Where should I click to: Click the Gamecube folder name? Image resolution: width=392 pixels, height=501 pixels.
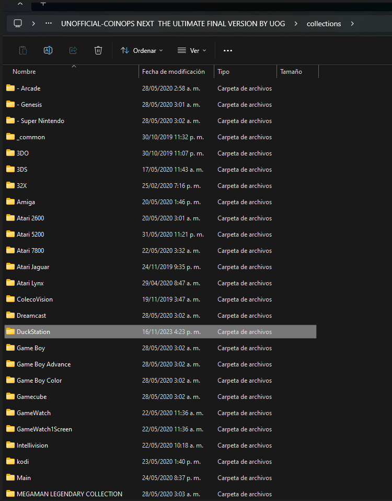[31, 397]
